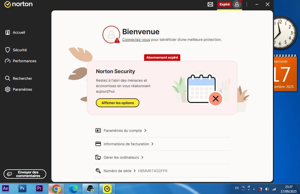Expand chevron next to Informations de facturation
This screenshot has height=194, width=300.
[x=152, y=144]
